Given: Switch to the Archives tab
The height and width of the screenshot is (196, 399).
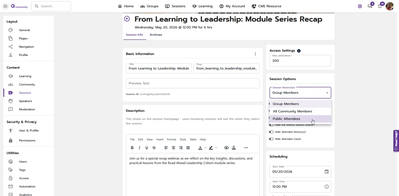Looking at the screenshot, I should pos(155,35).
